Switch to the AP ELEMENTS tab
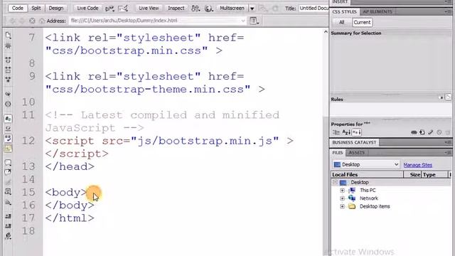Screen dimensions: 455x256 tap(378, 11)
